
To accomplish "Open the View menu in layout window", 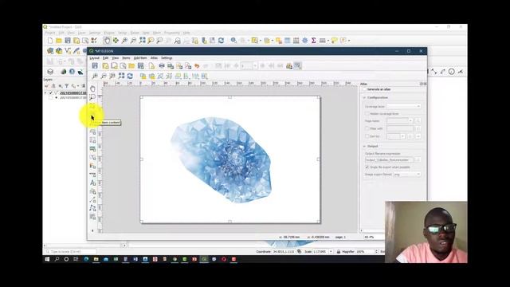I will click(x=115, y=58).
